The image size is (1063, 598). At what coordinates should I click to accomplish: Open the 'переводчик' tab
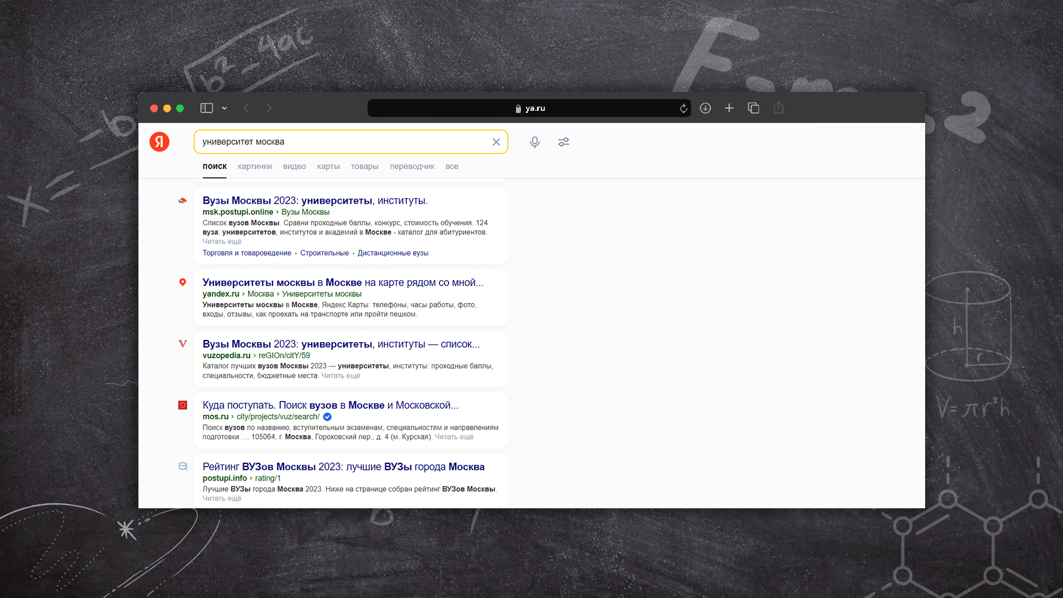click(412, 166)
